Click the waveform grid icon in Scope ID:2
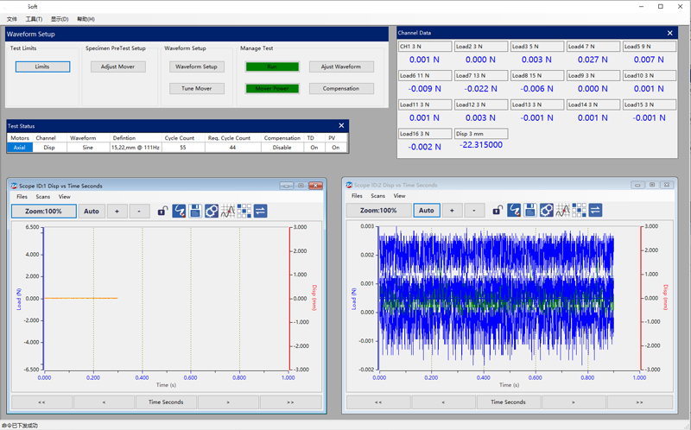 (x=563, y=210)
